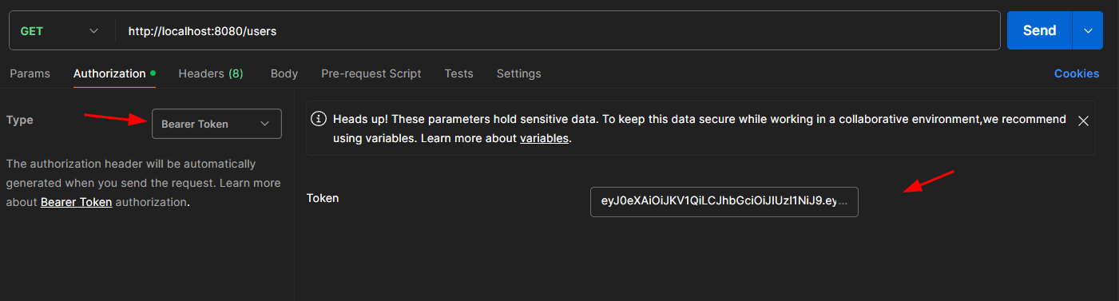1119x301 pixels.
Task: Send the request
Action: (1040, 30)
